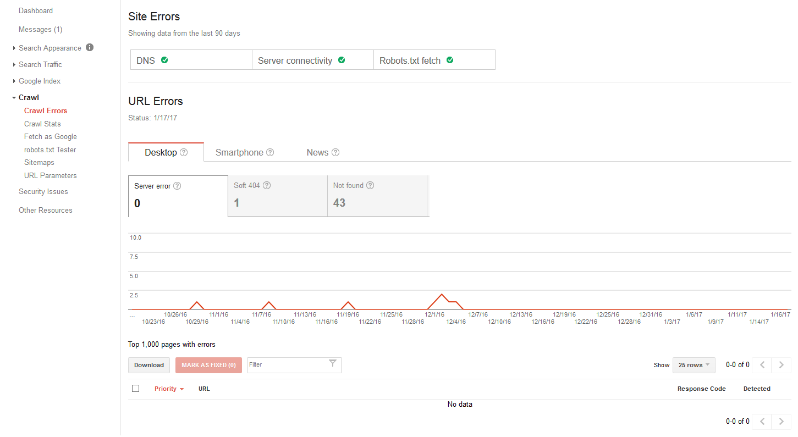The image size is (798, 437).
Task: Go to previous page using bottom arrow
Action: point(762,422)
